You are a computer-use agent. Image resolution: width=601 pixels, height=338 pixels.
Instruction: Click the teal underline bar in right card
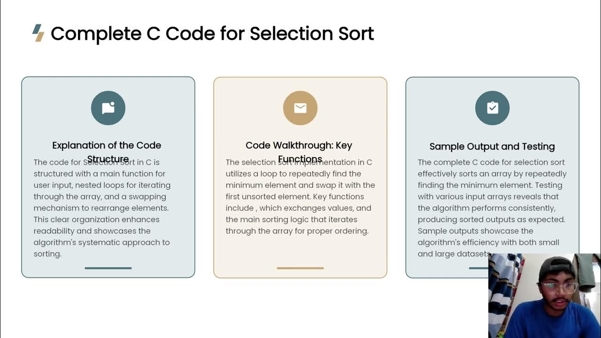[x=478, y=268]
